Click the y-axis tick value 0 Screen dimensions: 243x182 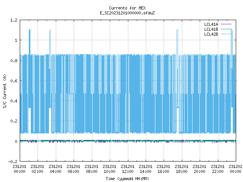[x=16, y=141]
